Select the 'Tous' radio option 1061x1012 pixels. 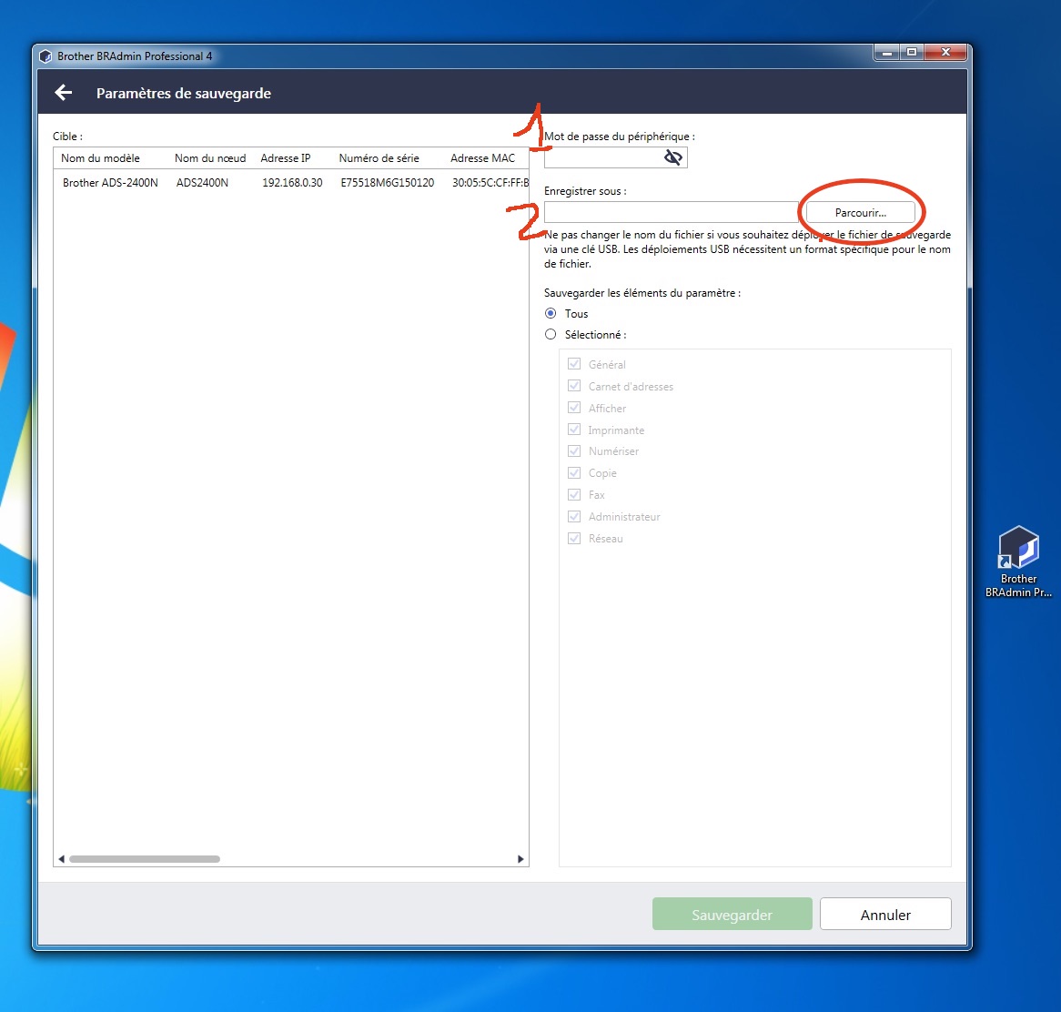[x=551, y=314]
